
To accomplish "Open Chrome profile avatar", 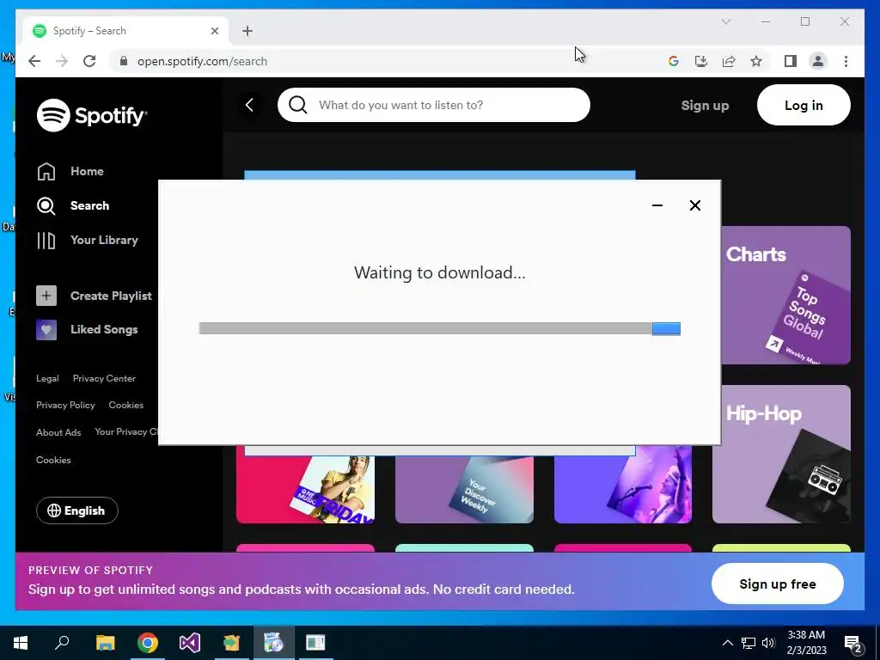I will pyautogui.click(x=818, y=61).
